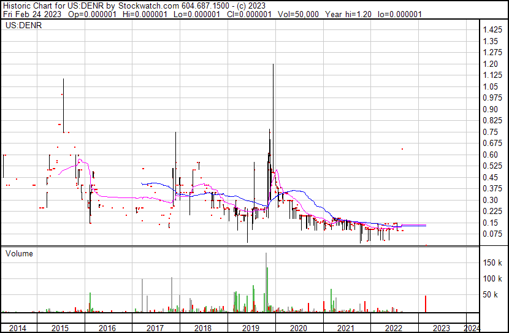Click the 2024 label at the timeline end
Screen dimensions: 509x333
pos(472,328)
